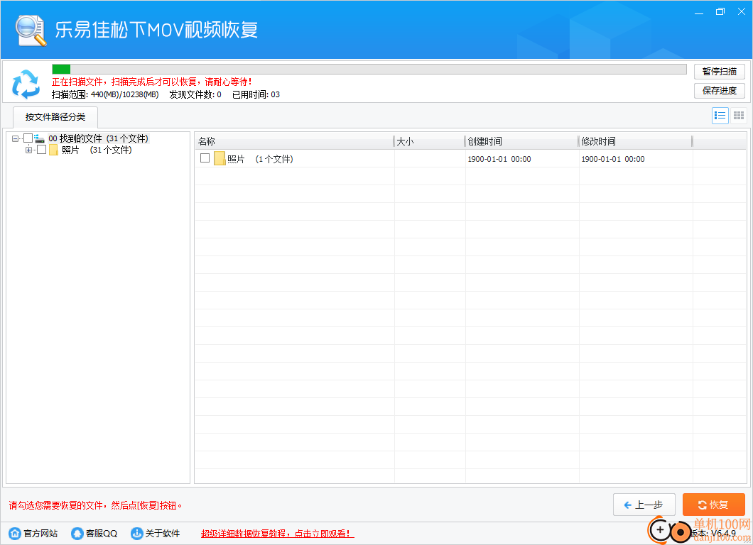The image size is (753, 545).
Task: Click the 官方网站 home icon
Action: point(15,533)
